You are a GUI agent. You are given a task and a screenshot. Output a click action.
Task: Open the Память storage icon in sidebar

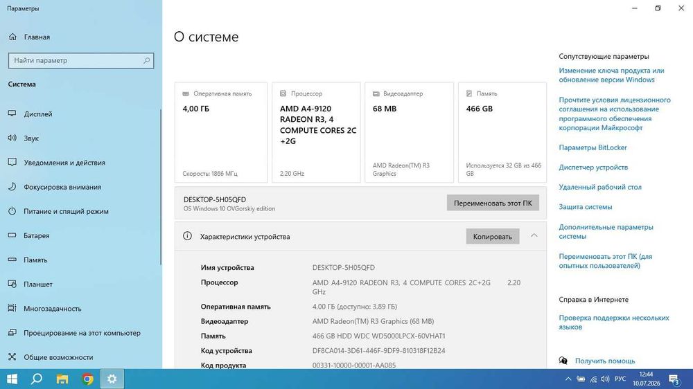click(12, 260)
